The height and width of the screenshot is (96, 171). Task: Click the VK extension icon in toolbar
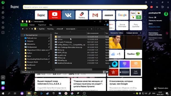(x=157, y=7)
